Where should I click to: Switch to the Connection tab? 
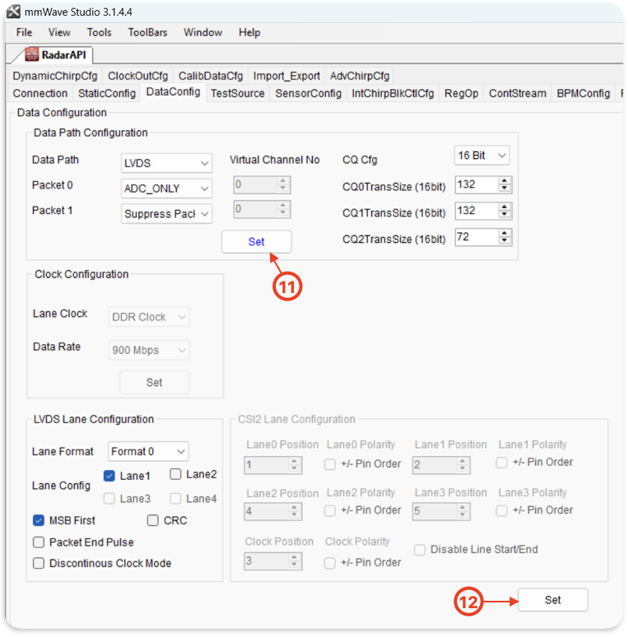click(x=40, y=94)
